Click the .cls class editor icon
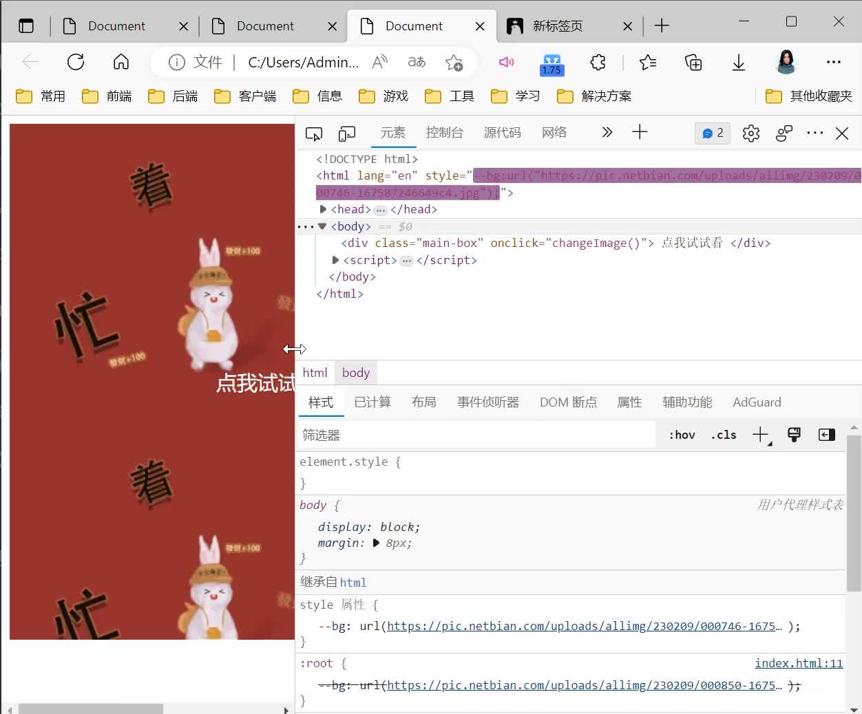Viewport: 862px width, 714px height. point(723,435)
